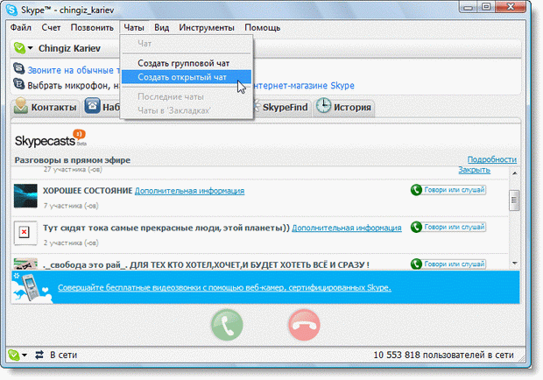Open the Помощь menu
Screen dimensions: 543x380
coord(263,28)
